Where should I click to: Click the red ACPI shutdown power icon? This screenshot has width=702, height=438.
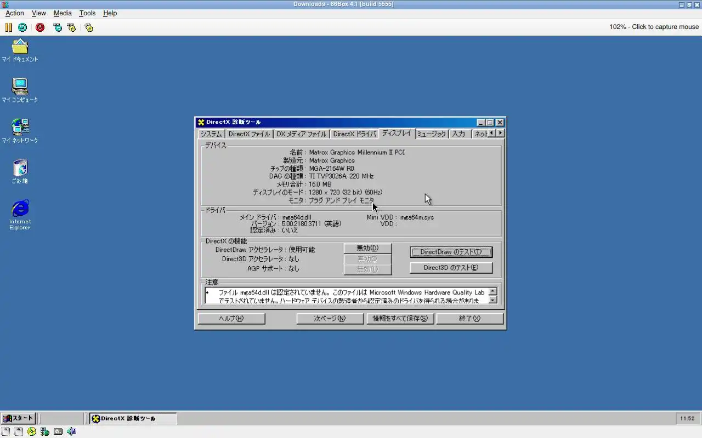click(40, 27)
